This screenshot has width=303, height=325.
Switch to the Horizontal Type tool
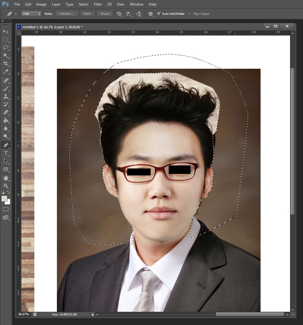6,153
